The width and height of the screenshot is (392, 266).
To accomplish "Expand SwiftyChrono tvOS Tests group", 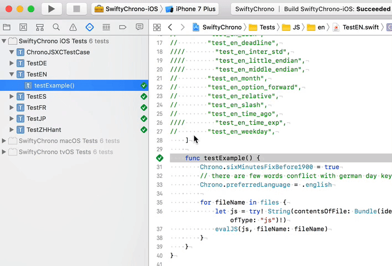I will tap(4, 152).
